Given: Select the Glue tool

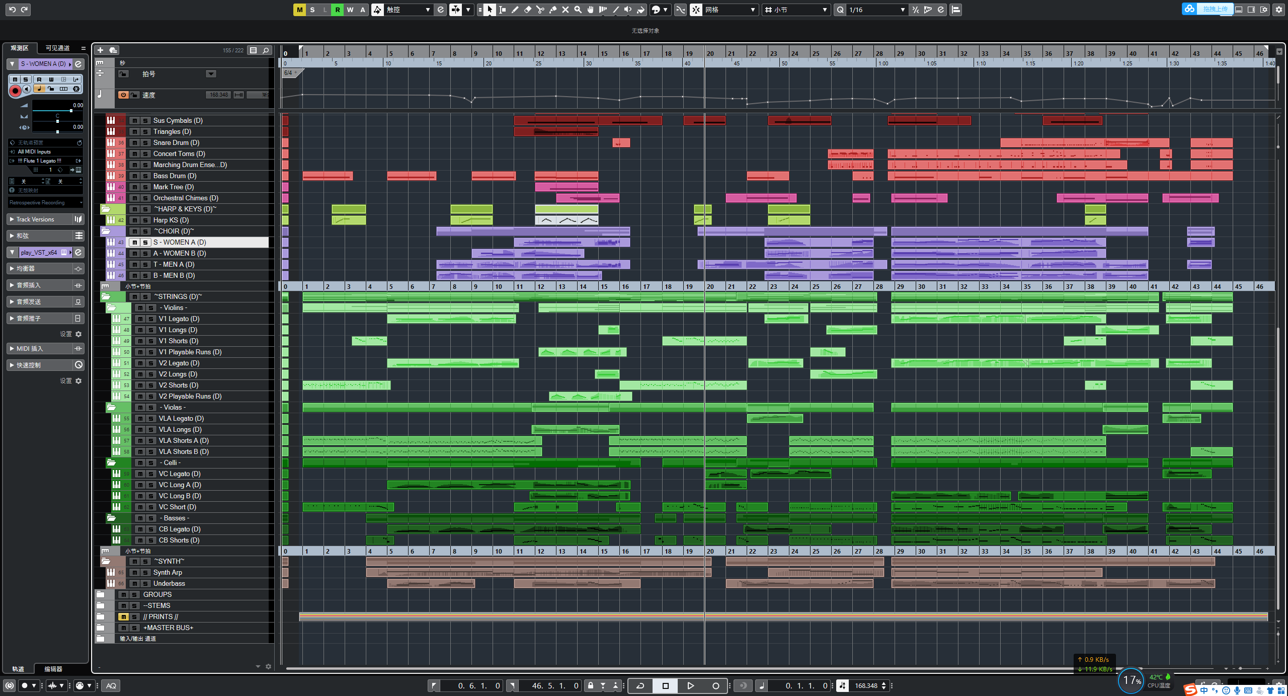Looking at the screenshot, I should 552,10.
